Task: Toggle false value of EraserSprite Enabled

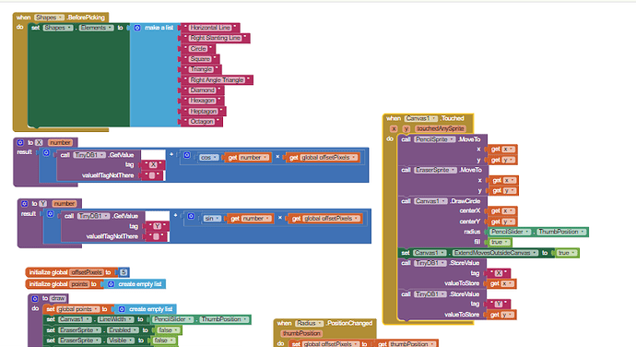Action: [x=167, y=330]
